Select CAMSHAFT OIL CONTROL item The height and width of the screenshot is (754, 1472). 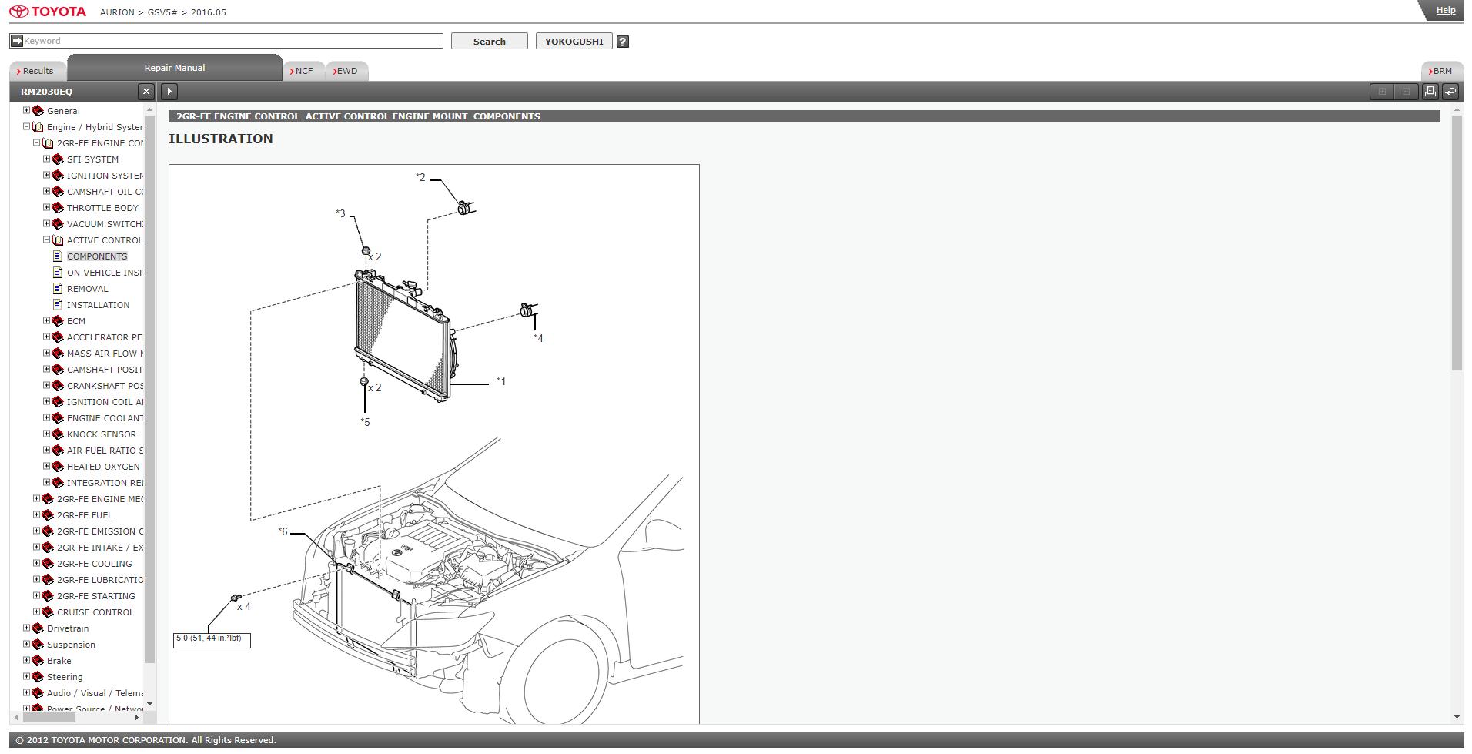[105, 192]
